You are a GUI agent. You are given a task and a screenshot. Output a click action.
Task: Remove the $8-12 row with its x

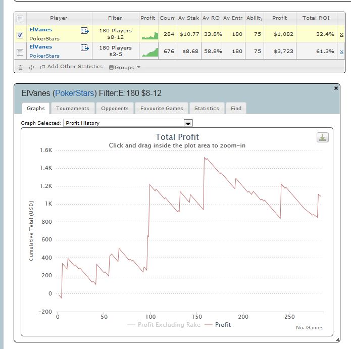tap(341, 34)
